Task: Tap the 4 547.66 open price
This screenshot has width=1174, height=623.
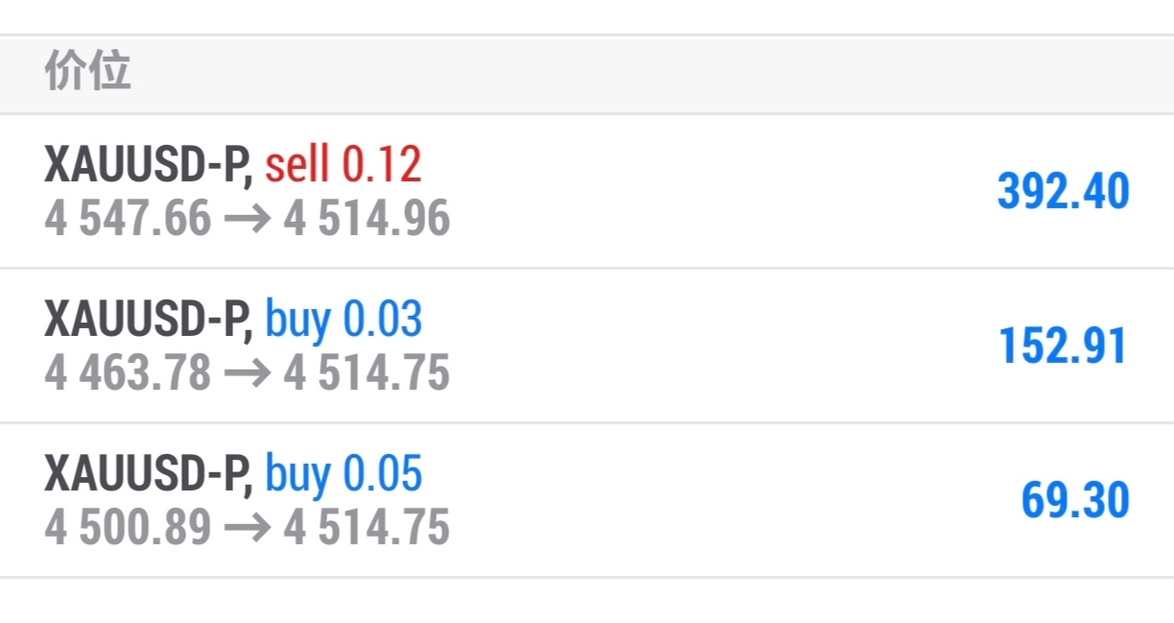Action: point(127,219)
